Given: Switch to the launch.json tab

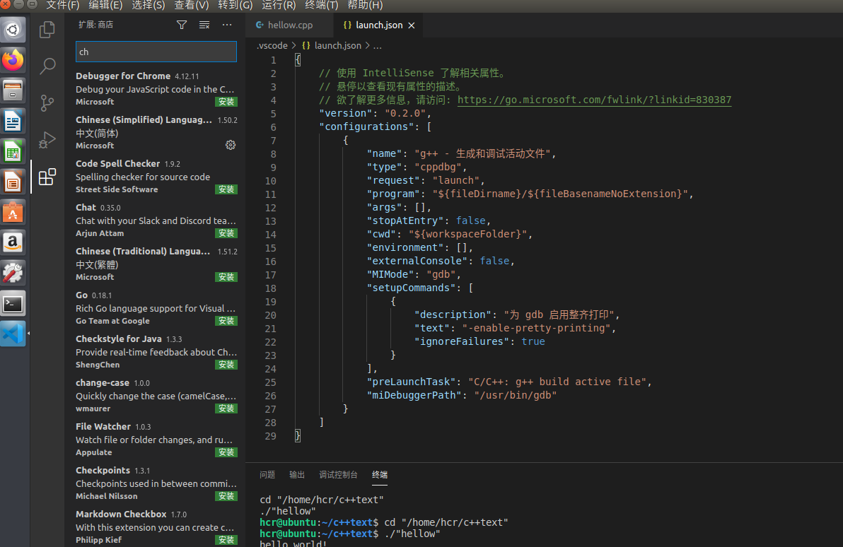Looking at the screenshot, I should tap(378, 25).
